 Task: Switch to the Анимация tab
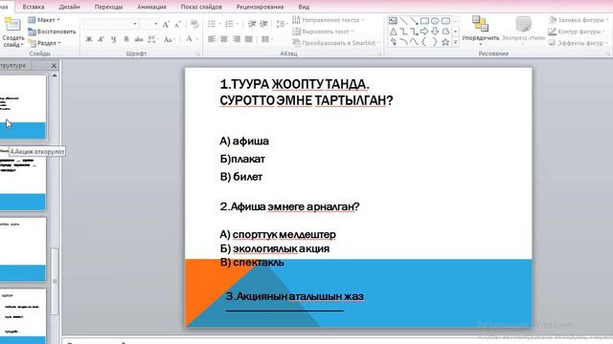click(151, 7)
